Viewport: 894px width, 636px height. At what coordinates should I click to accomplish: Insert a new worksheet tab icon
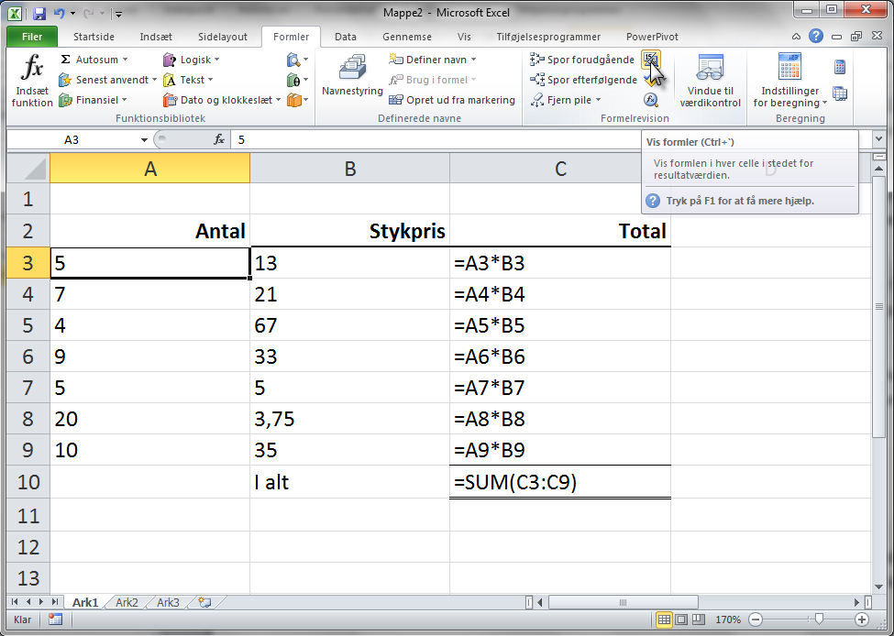[x=204, y=602]
